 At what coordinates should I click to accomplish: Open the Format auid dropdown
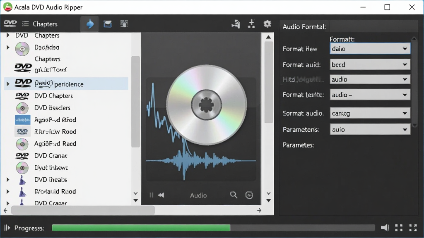pyautogui.click(x=370, y=64)
